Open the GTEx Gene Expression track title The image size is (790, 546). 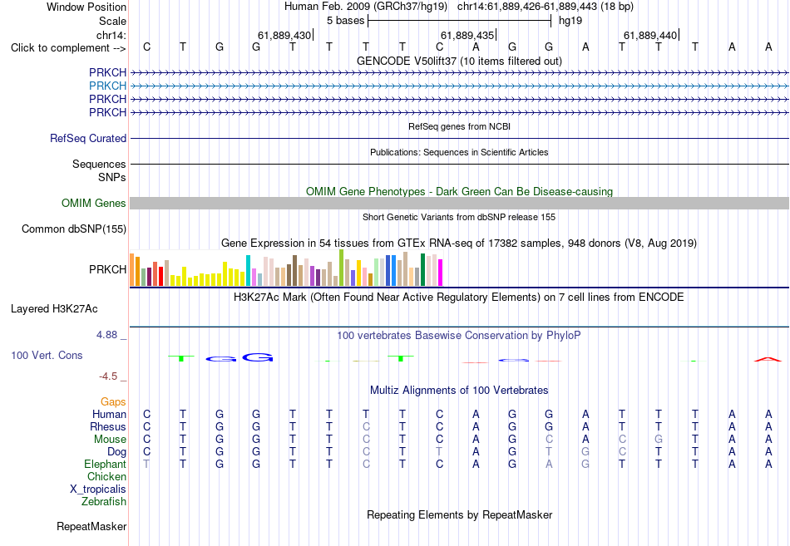[x=459, y=243]
